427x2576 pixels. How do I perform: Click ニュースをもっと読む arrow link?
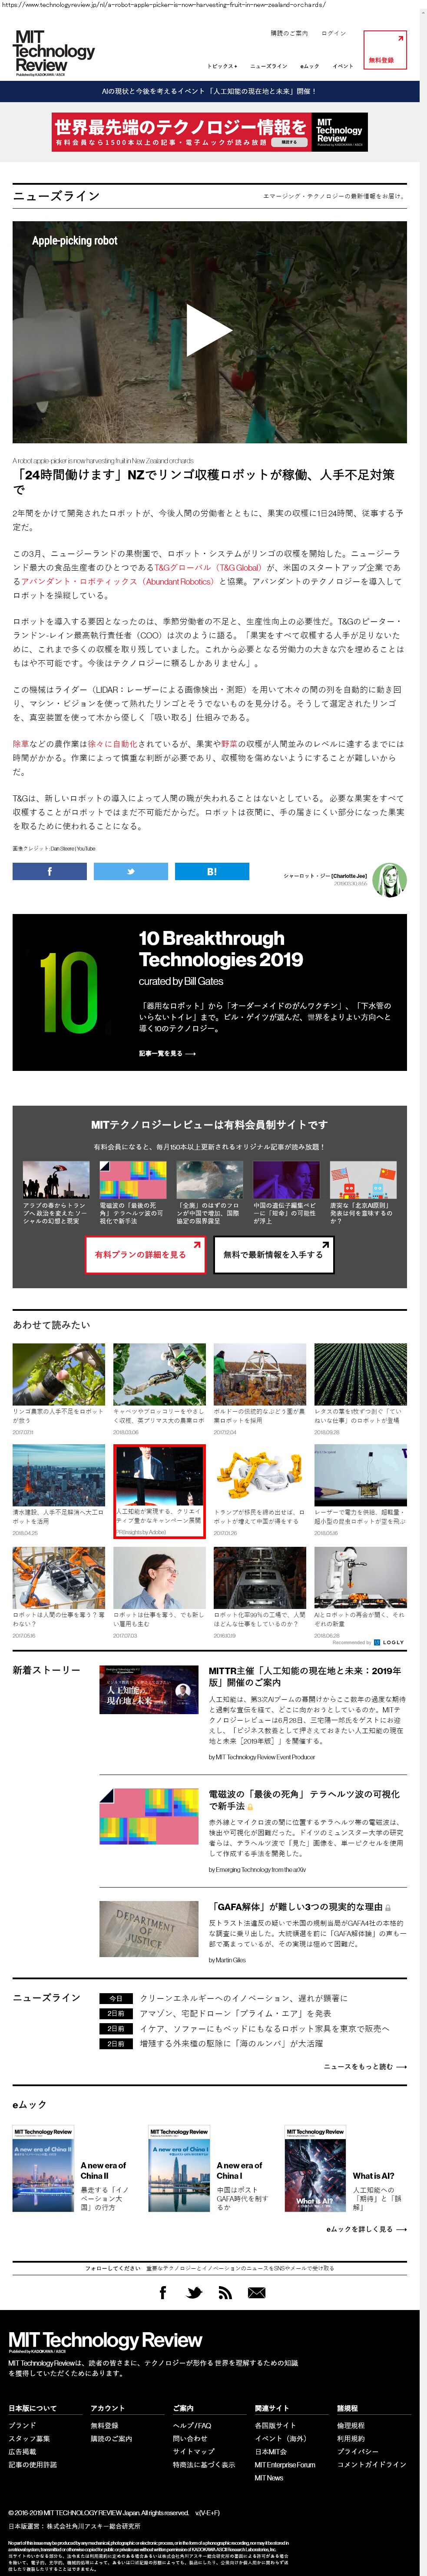coord(364,2066)
